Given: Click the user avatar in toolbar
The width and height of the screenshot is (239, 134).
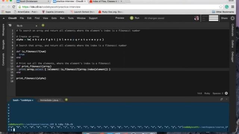Looking at the screenshot, I should tap(197, 18).
